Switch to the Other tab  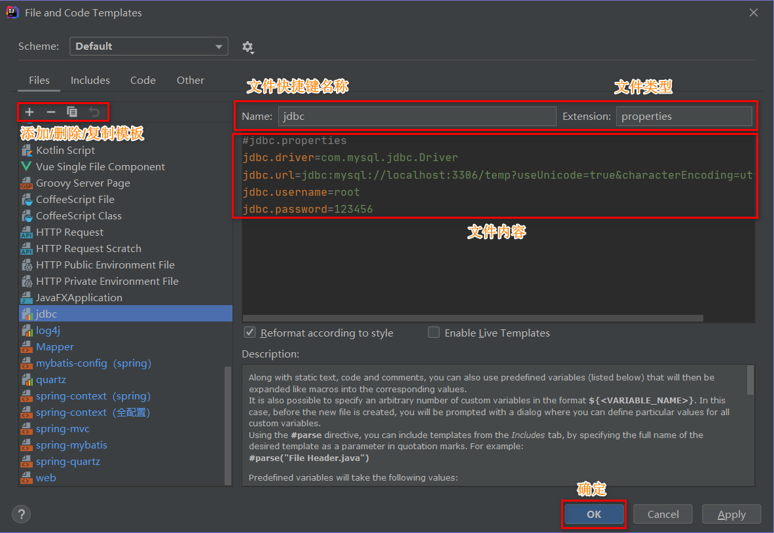[x=191, y=81]
